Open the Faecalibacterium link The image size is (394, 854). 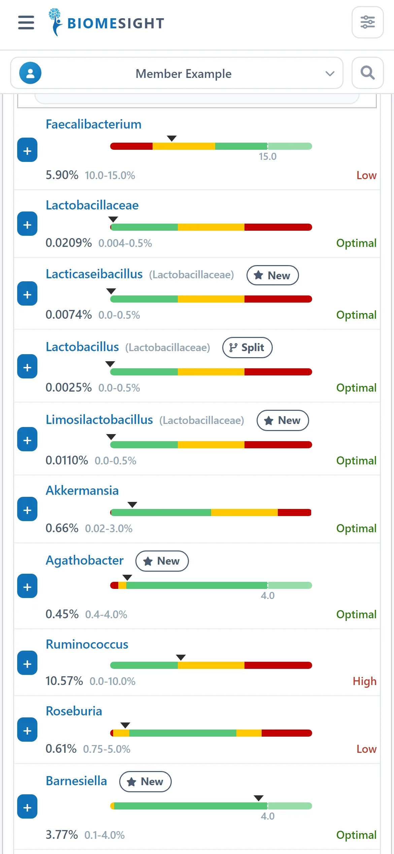[94, 124]
